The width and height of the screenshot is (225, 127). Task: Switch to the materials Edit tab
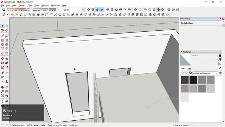tap(189, 69)
